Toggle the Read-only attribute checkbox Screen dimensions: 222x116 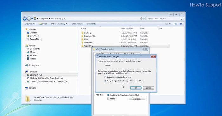(108, 95)
